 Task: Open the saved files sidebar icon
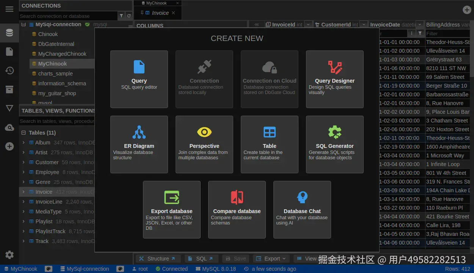click(9, 52)
